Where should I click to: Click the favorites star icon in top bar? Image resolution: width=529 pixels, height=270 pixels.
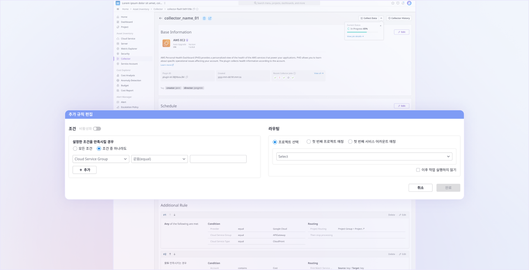click(x=393, y=3)
